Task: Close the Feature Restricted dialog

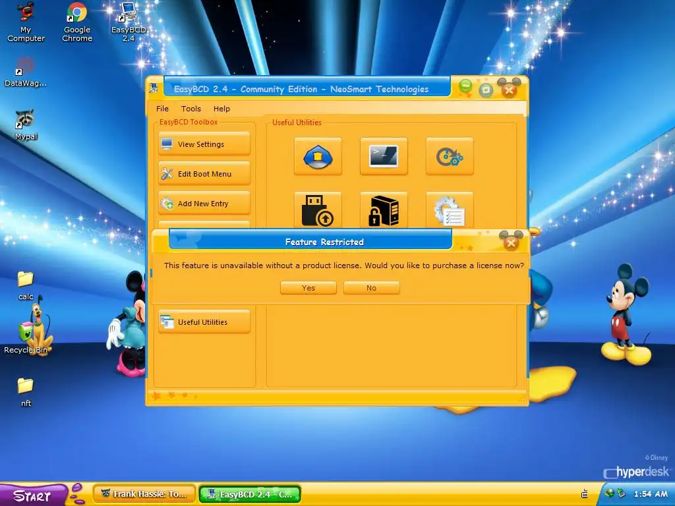Action: click(511, 243)
